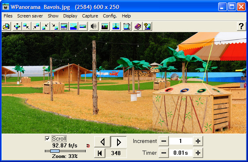Decrease Increment with the minus button
The image size is (248, 162).
[164, 141]
